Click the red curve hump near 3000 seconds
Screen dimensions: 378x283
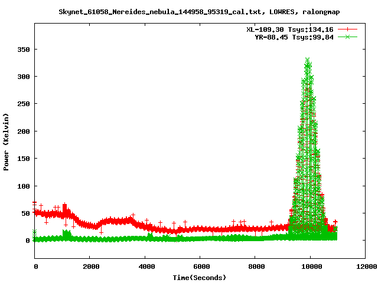(x=117, y=221)
